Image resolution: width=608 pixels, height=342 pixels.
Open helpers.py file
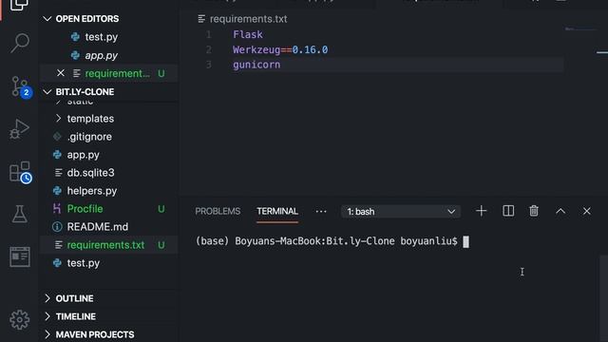pos(92,191)
